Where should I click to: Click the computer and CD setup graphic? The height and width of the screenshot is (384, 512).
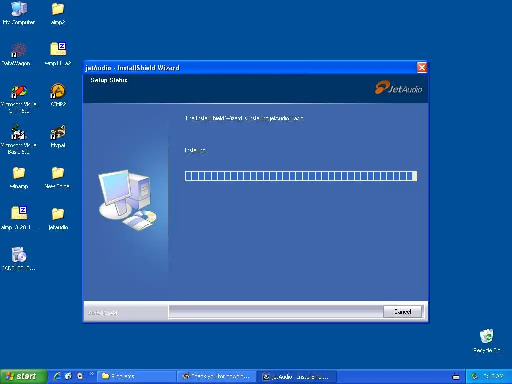coord(127,200)
